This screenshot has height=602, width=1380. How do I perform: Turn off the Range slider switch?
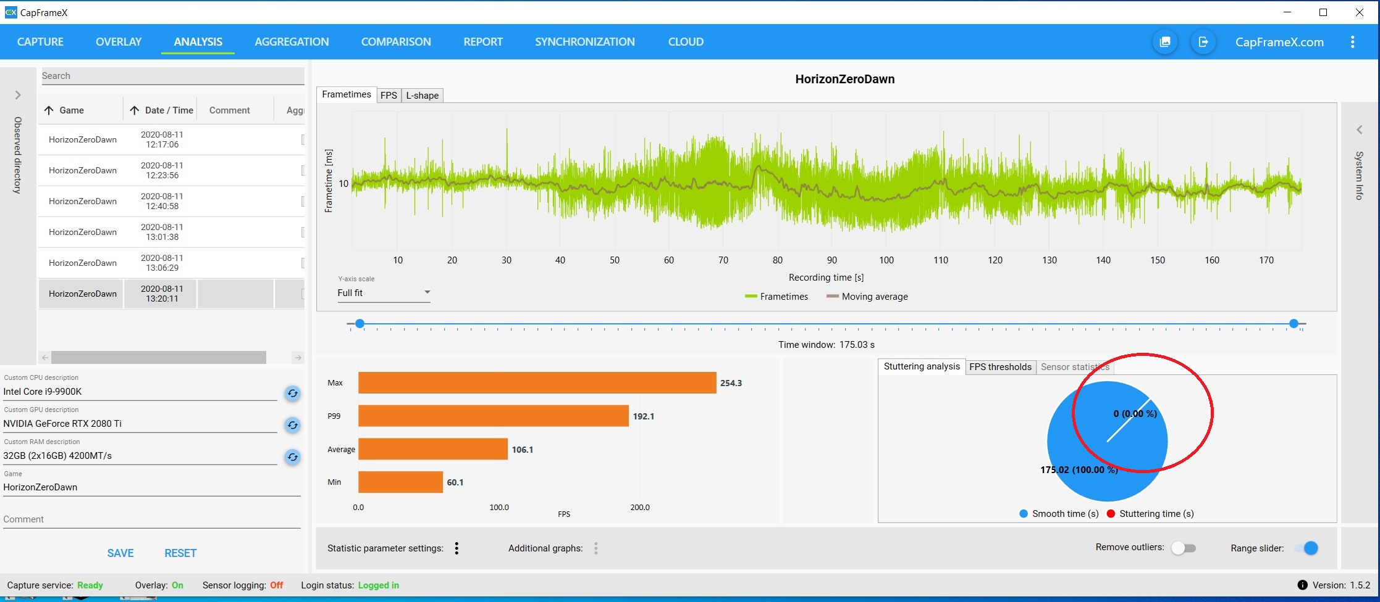[1306, 548]
